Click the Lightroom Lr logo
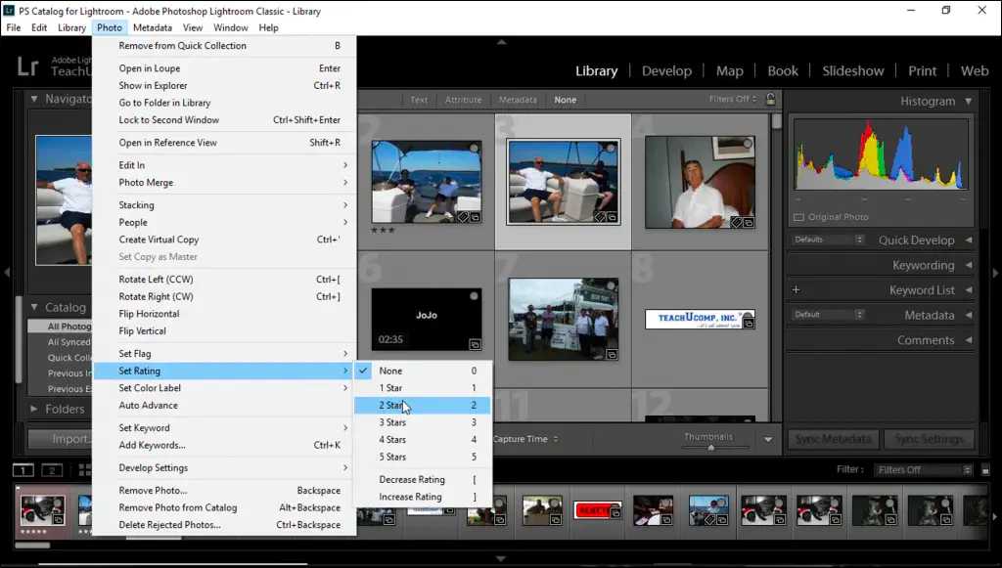1002x568 pixels. tap(27, 66)
